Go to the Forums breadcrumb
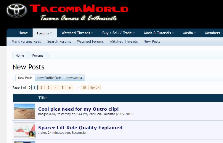223x143 pixels. click(x=38, y=55)
